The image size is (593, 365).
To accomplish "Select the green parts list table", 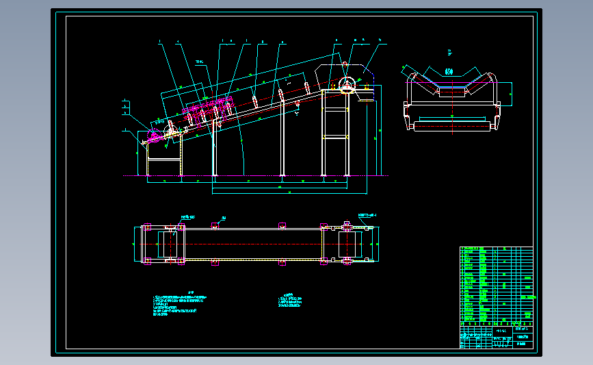I will (x=497, y=286).
